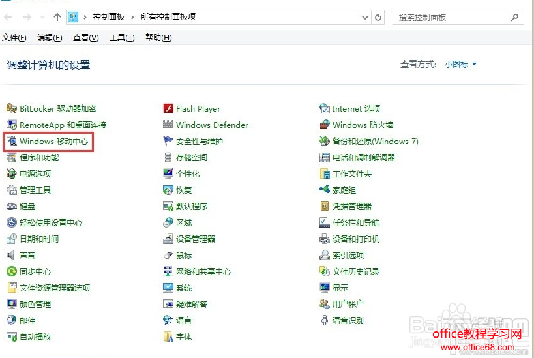Screen dimensions: 534x358
Task: Open 管理工具 gear icon
Action: [x=11, y=190]
